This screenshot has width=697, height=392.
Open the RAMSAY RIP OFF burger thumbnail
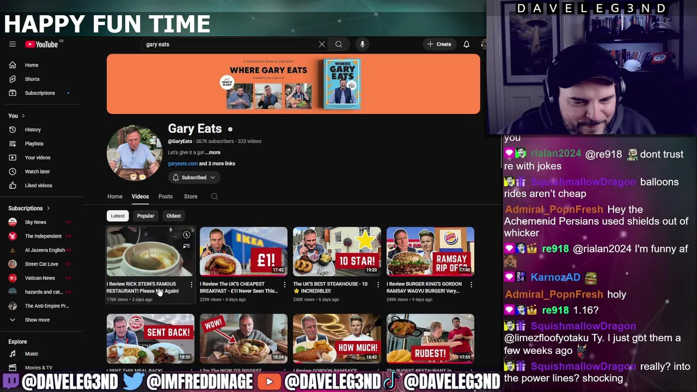430,252
